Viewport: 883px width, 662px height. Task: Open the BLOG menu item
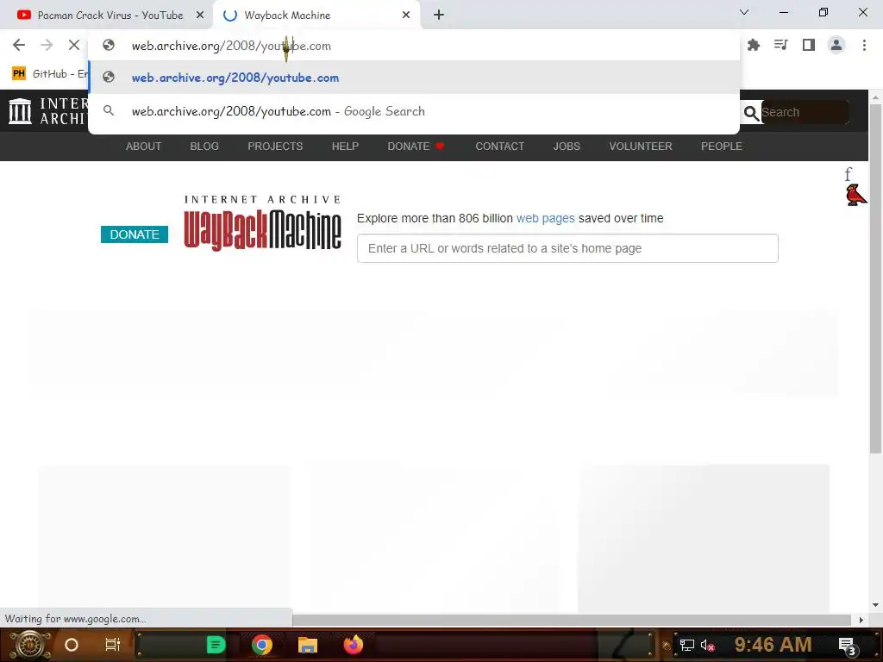[204, 147]
